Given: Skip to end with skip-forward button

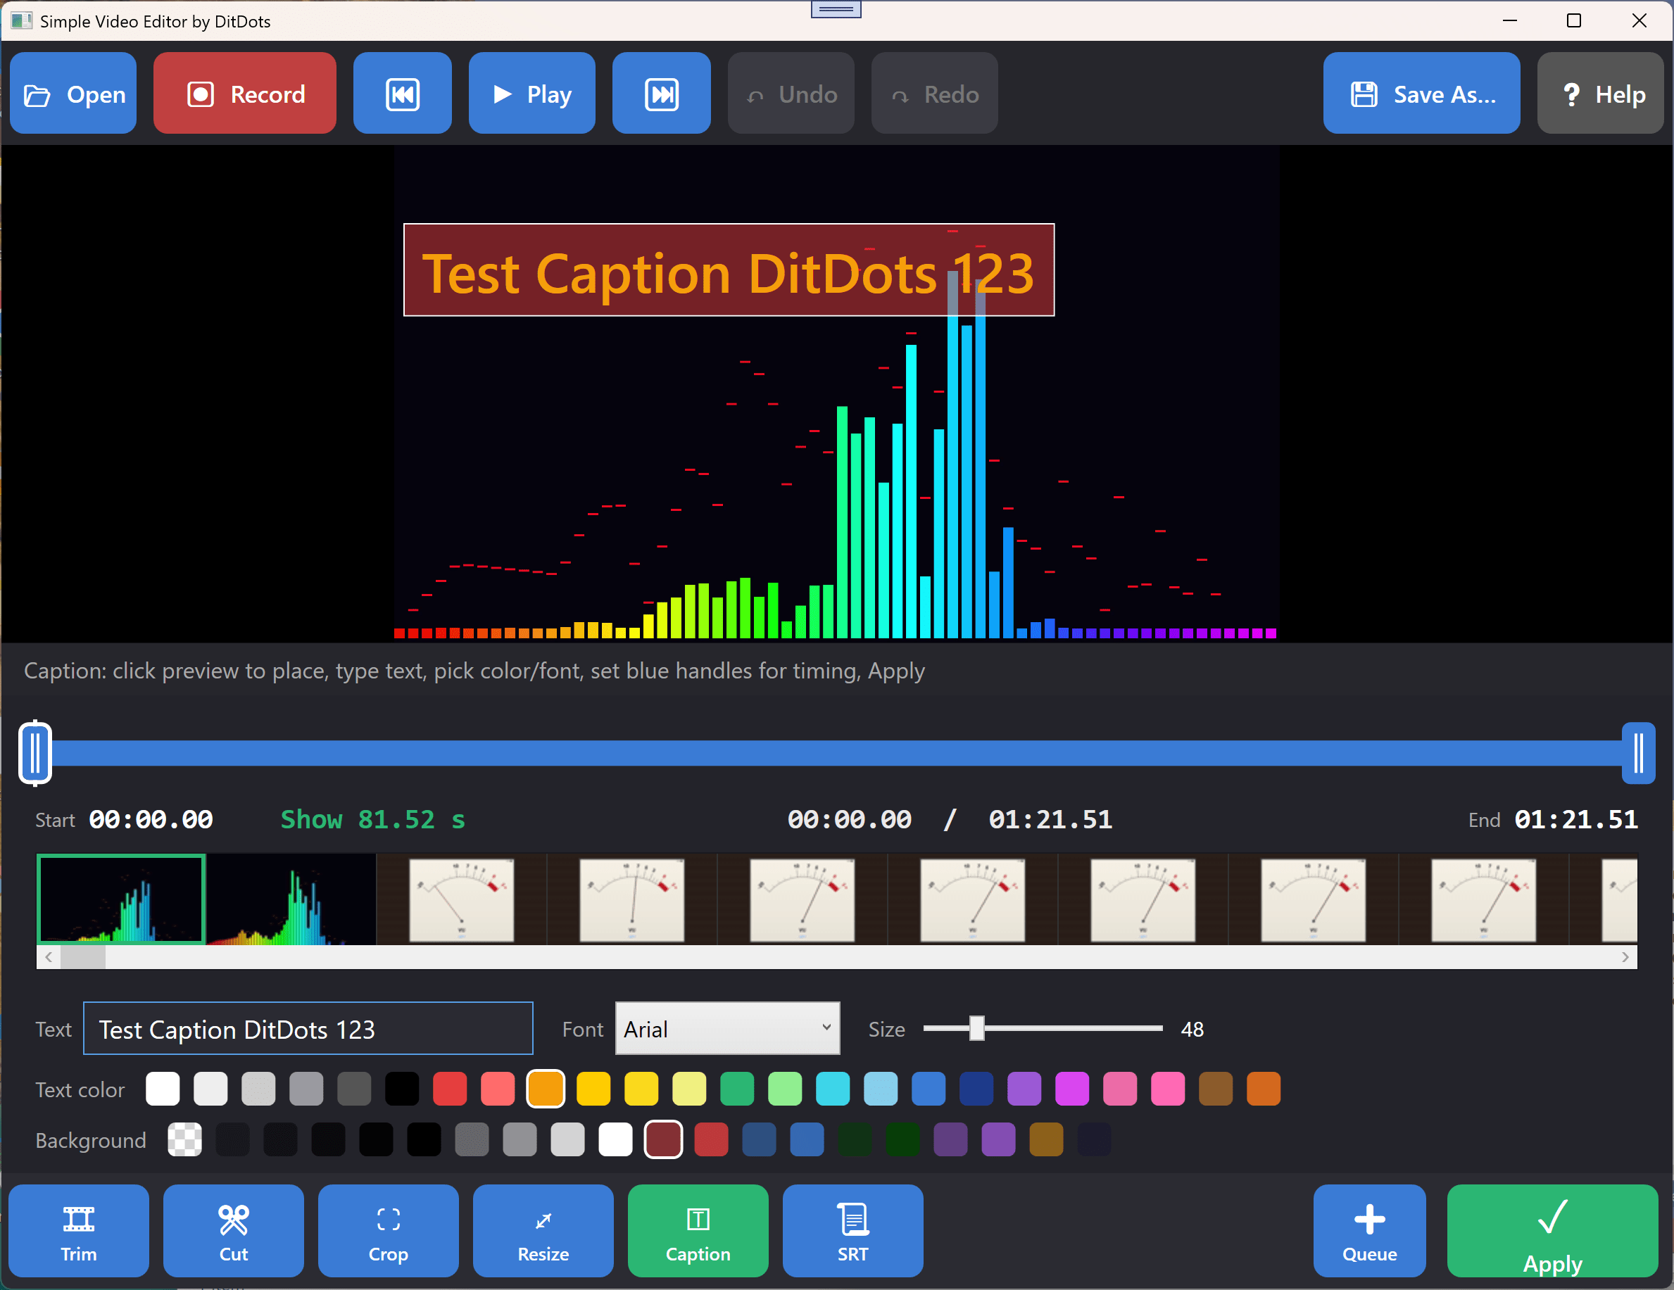Looking at the screenshot, I should pyautogui.click(x=662, y=94).
